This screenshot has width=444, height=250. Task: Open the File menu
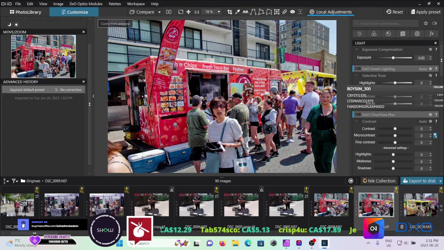(18, 4)
